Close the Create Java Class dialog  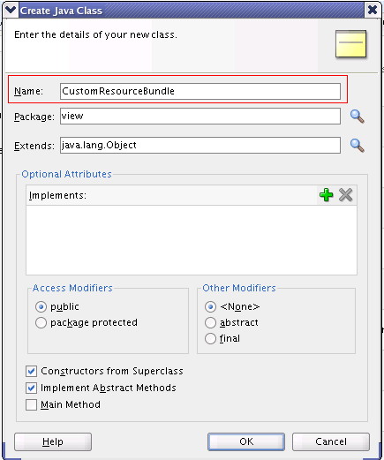point(373,10)
